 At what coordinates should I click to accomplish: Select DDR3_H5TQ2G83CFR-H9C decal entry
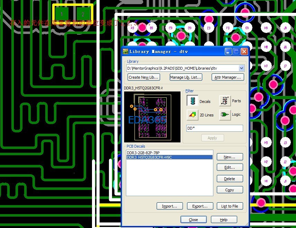(169, 157)
